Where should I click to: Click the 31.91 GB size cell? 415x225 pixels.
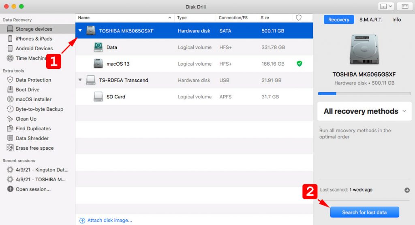point(271,80)
